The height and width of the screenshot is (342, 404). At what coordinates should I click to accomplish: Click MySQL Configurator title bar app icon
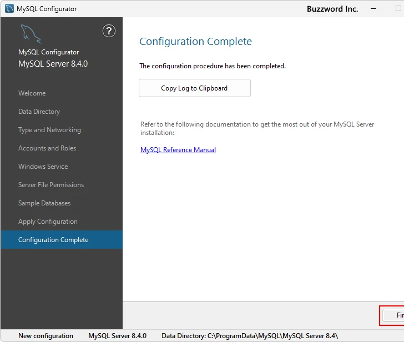coord(9,8)
